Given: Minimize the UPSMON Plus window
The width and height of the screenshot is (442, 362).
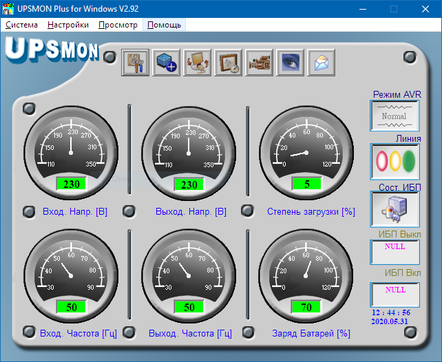Looking at the screenshot, I should [x=363, y=9].
